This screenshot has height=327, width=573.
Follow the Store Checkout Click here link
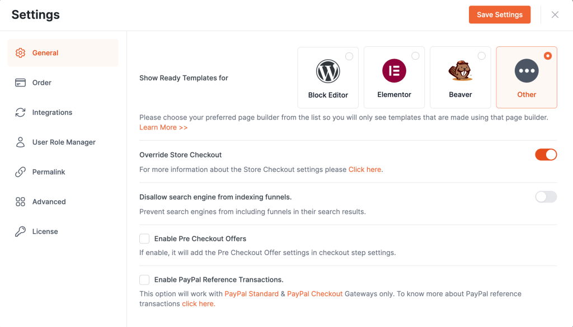[365, 169]
